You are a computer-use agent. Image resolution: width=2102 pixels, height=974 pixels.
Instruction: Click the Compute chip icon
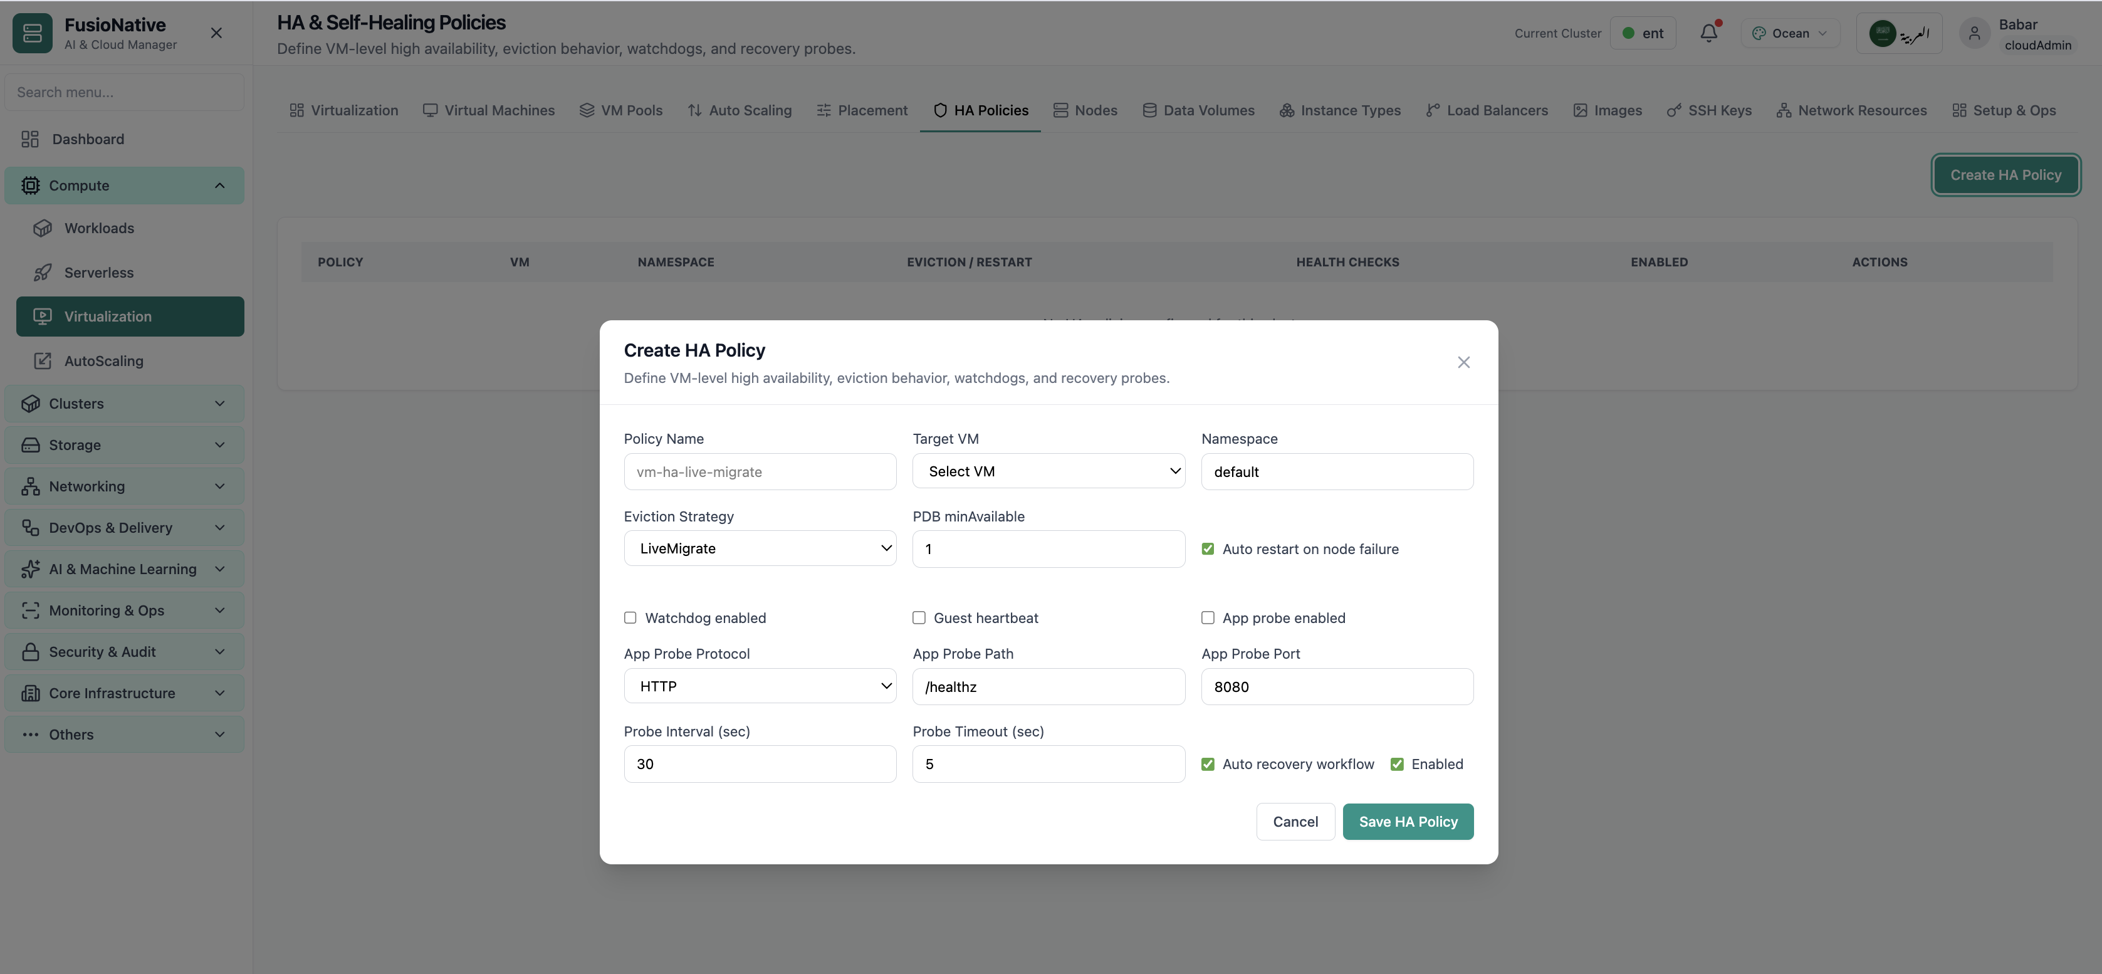[x=30, y=186]
